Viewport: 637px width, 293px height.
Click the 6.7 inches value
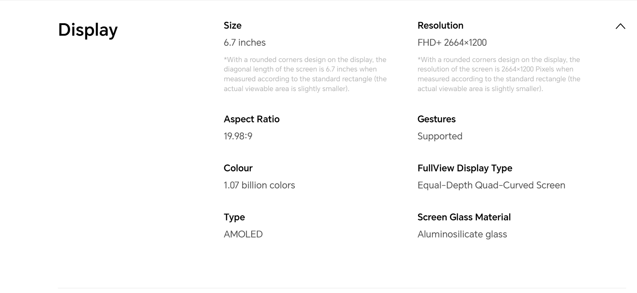click(x=245, y=42)
